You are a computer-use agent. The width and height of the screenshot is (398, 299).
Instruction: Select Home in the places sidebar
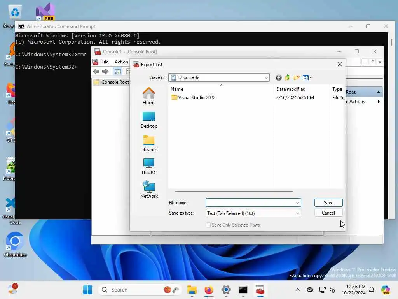coord(149,96)
